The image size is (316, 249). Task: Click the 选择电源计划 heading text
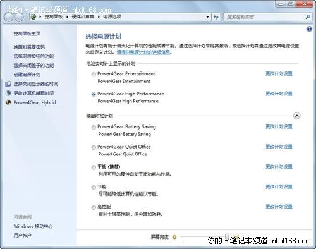click(103, 37)
